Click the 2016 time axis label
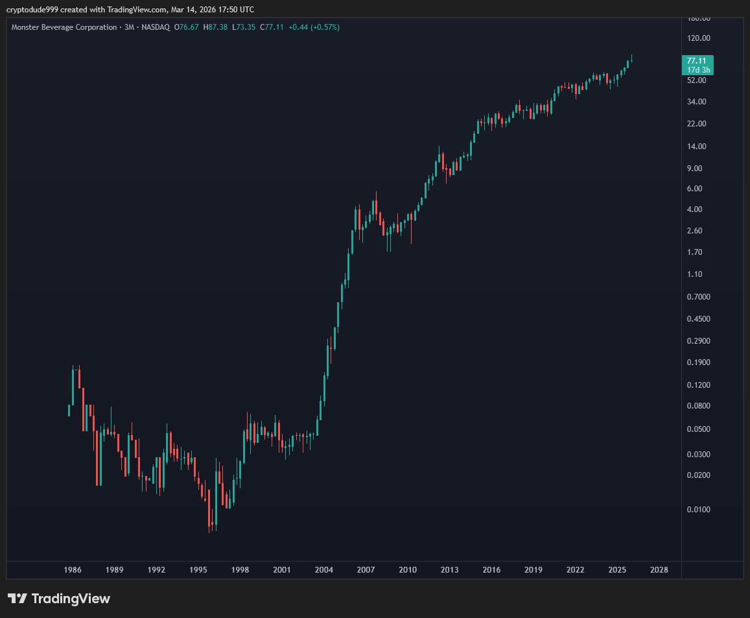 coord(491,570)
